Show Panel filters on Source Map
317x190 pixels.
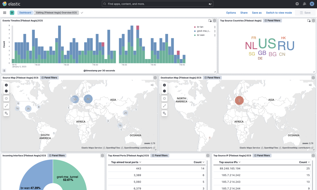(x=49, y=78)
